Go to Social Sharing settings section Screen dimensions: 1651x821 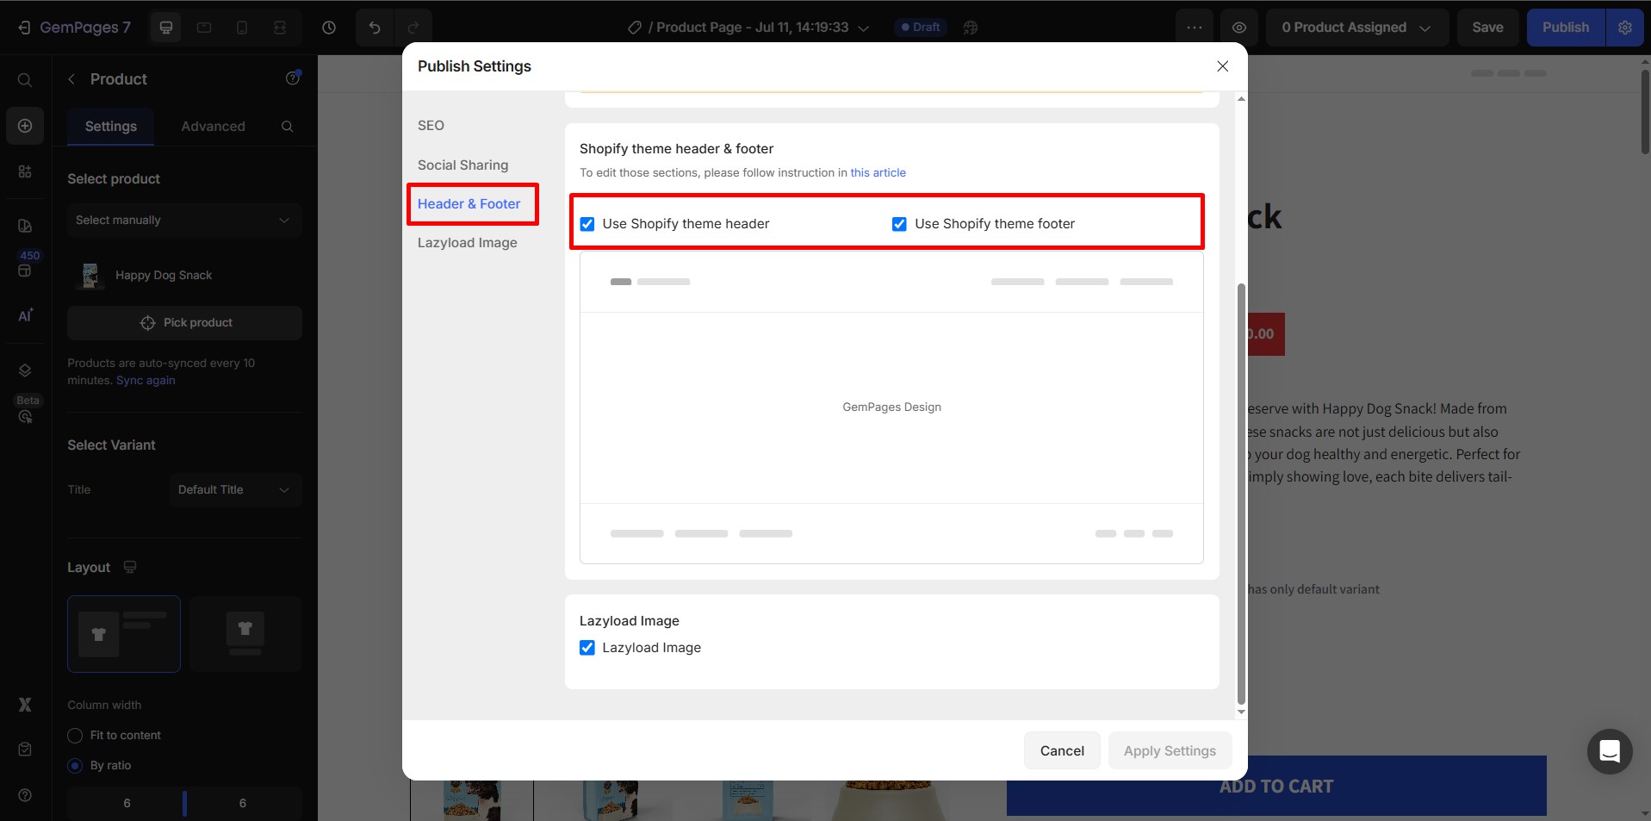point(462,165)
